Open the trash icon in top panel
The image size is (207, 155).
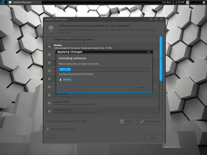[x=187, y=2]
